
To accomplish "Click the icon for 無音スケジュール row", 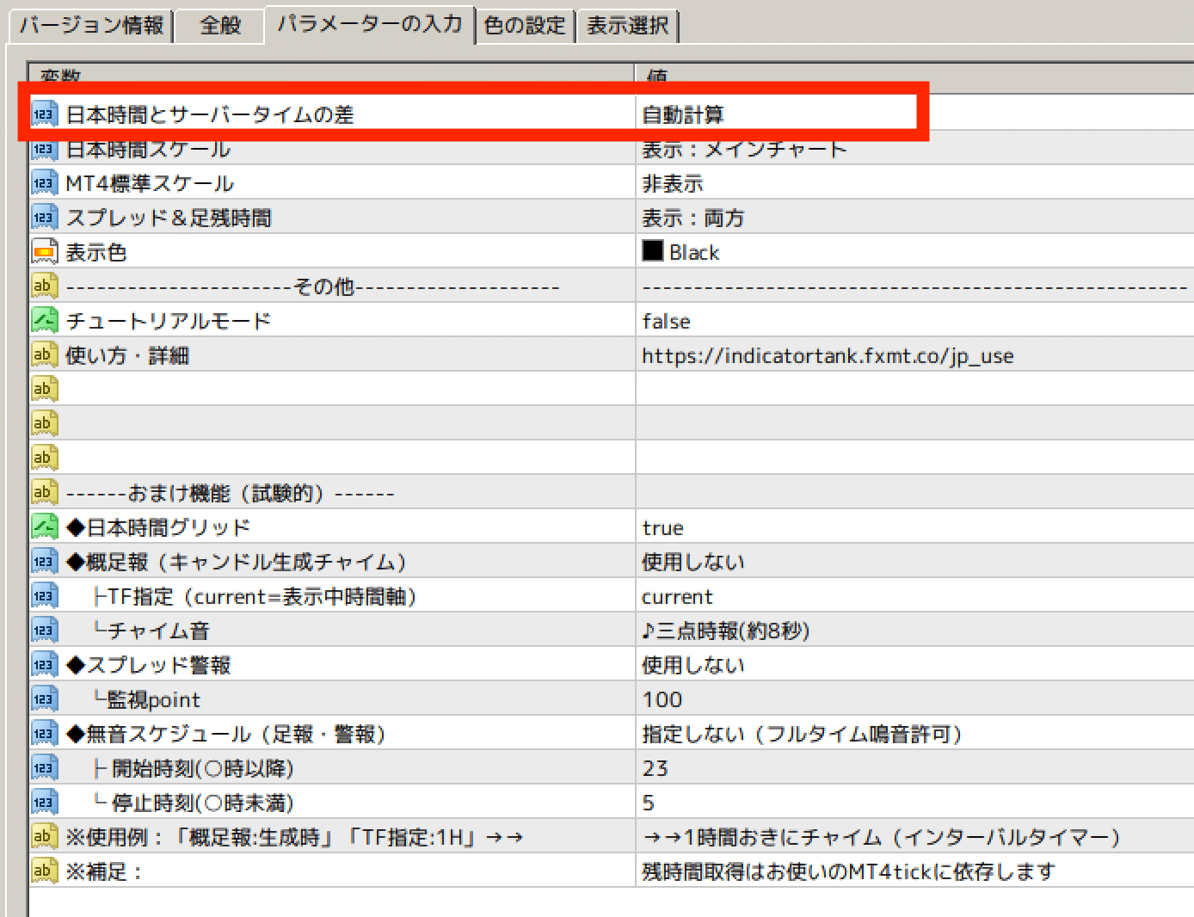I will [x=44, y=734].
